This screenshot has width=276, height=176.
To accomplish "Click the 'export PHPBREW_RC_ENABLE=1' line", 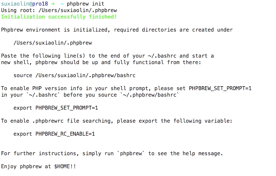I will pos(54,134).
